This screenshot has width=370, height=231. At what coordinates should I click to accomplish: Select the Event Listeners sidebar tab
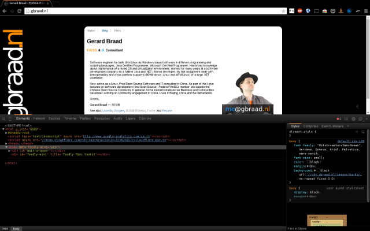pos(332,126)
